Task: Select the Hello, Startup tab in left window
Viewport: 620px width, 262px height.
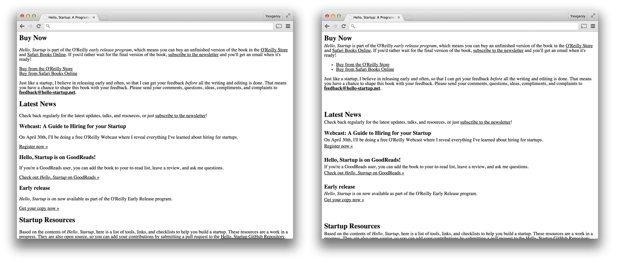Action: 69,17
